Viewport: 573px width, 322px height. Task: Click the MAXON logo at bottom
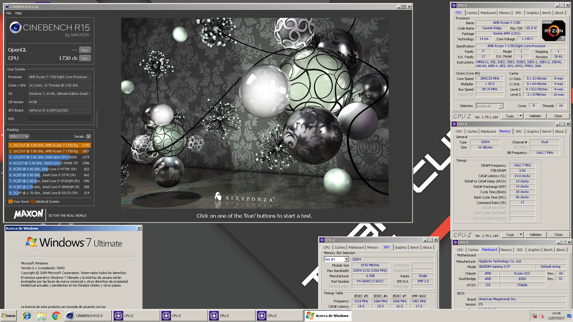pyautogui.click(x=28, y=214)
